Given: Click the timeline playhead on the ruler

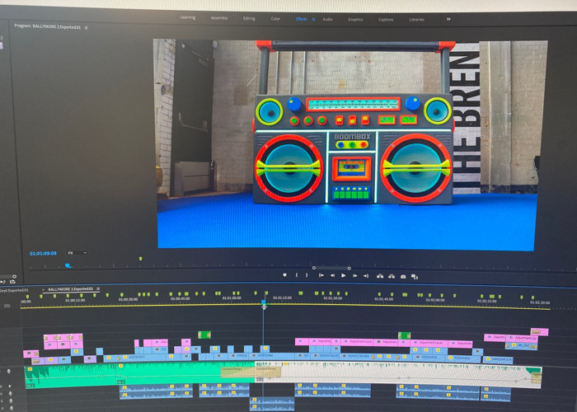Looking at the screenshot, I should click(264, 304).
